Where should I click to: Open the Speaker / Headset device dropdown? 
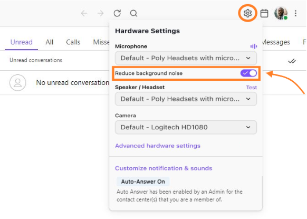pos(186,99)
